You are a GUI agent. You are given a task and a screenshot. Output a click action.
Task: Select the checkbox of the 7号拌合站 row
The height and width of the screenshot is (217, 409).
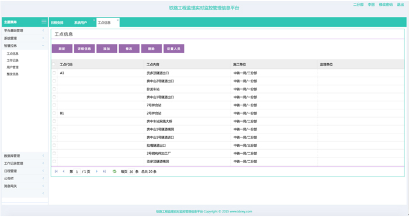coord(54,105)
